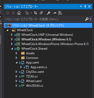Click the App.xaml.cs code-behind icon
The image size is (94, 98).
pyautogui.click(x=27, y=67)
